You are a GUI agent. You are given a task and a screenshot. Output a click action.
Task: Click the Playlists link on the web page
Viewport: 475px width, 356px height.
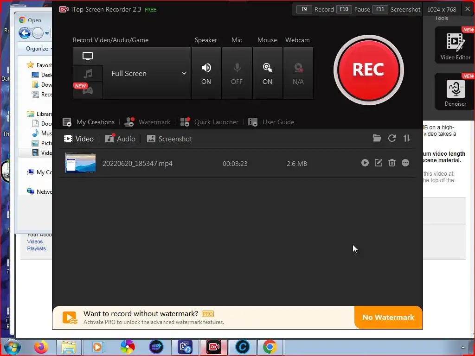36,248
